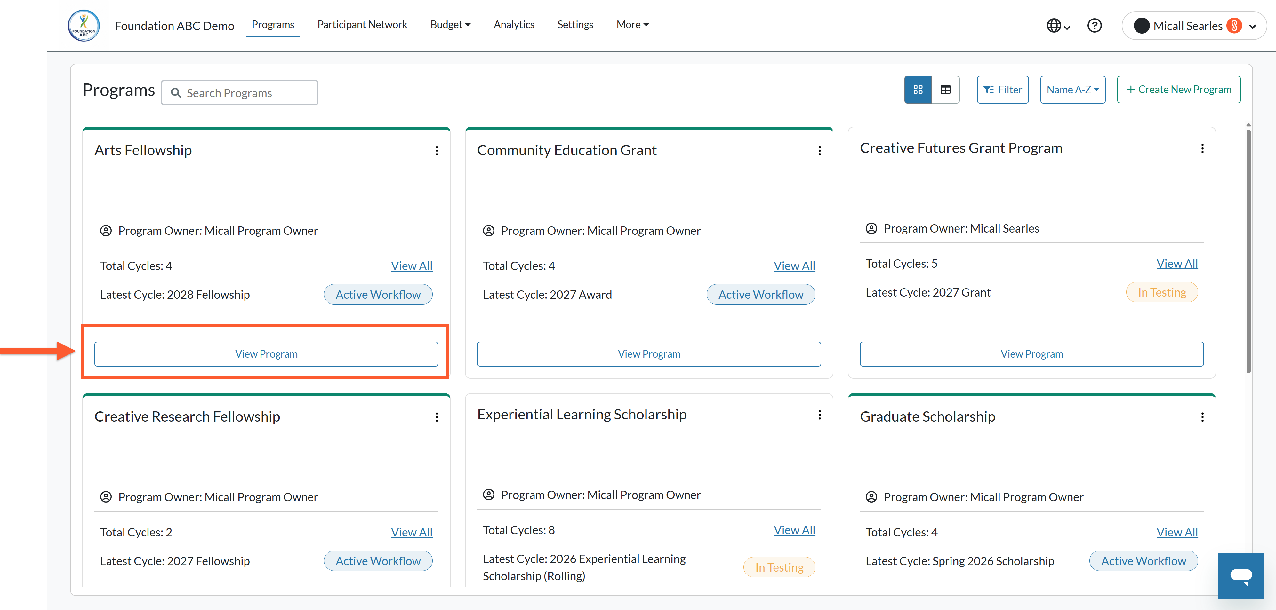View all Creative Futures Grant cycles
The height and width of the screenshot is (610, 1276).
1177,264
